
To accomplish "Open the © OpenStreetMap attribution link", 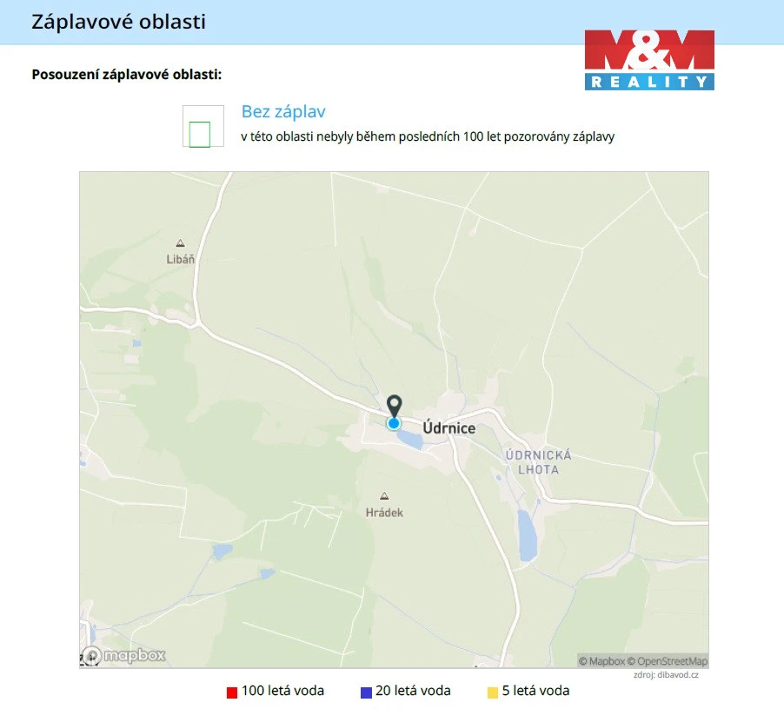I will point(668,661).
